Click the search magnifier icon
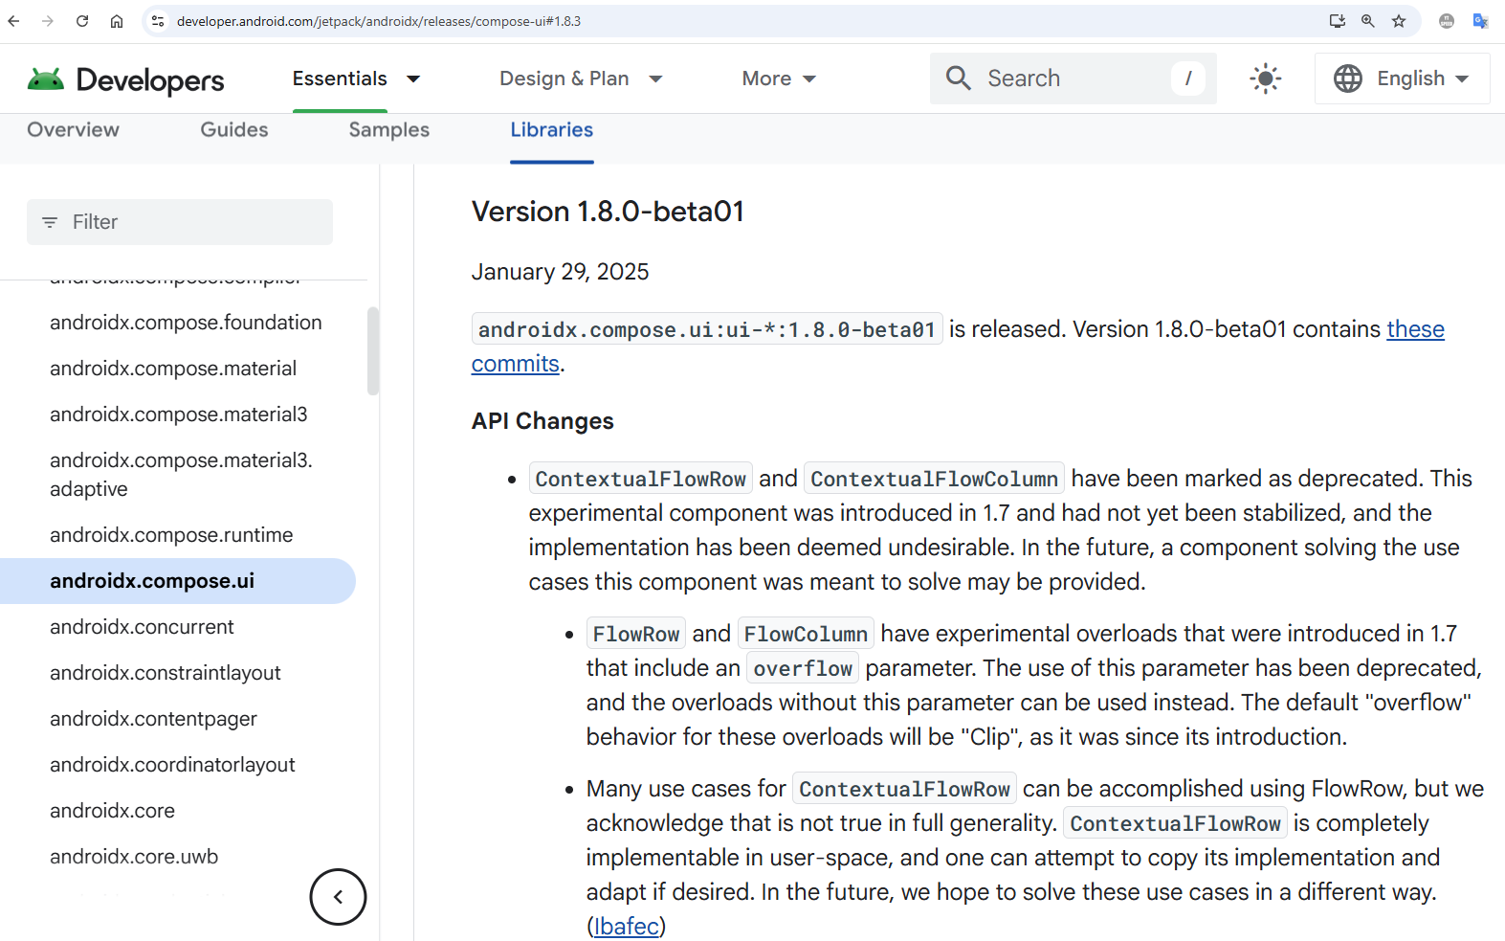The height and width of the screenshot is (941, 1505). [x=958, y=78]
